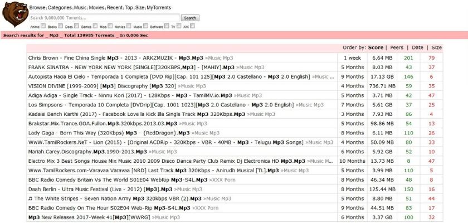Image resolution: width=468 pixels, height=223 pixels.
Task: Open Brakstar Mix Trance GOA torrent
Action: point(103,124)
